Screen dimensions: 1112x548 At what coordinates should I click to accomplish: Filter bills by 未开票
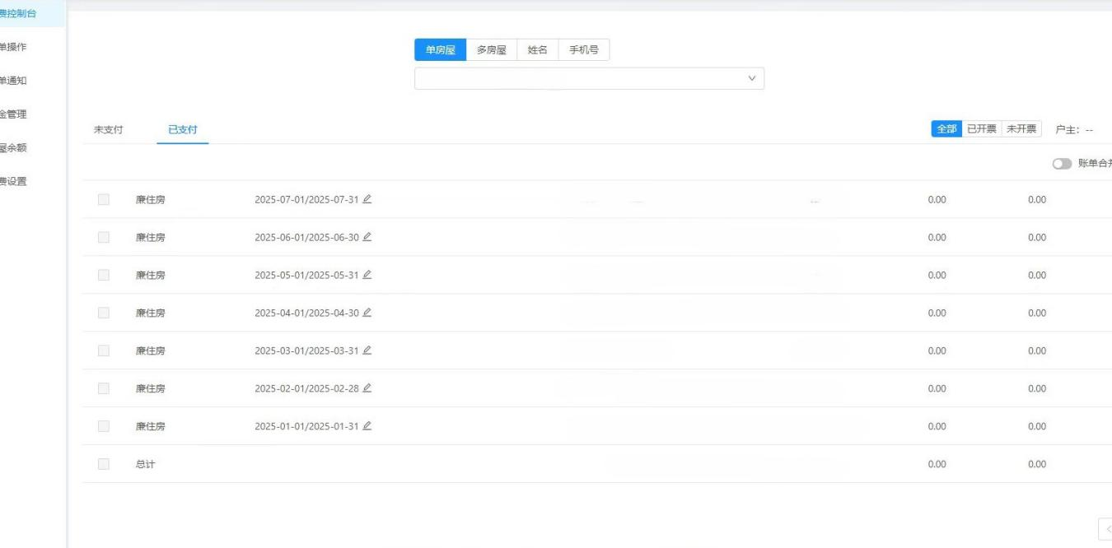point(1021,129)
